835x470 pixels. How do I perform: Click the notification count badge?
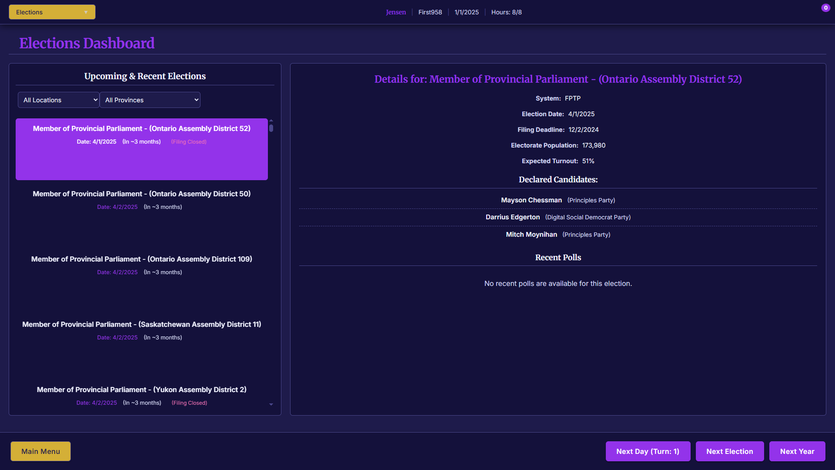coord(825,8)
